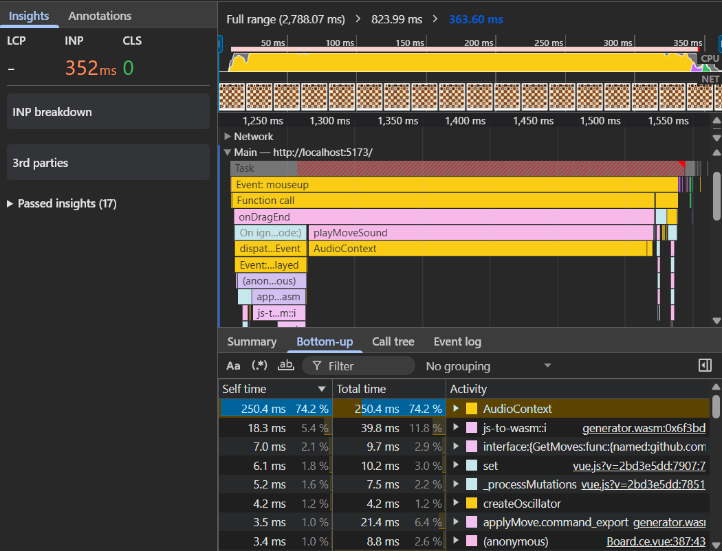Expand the _processMutations activity row
Image resolution: width=722 pixels, height=551 pixels.
tap(456, 484)
